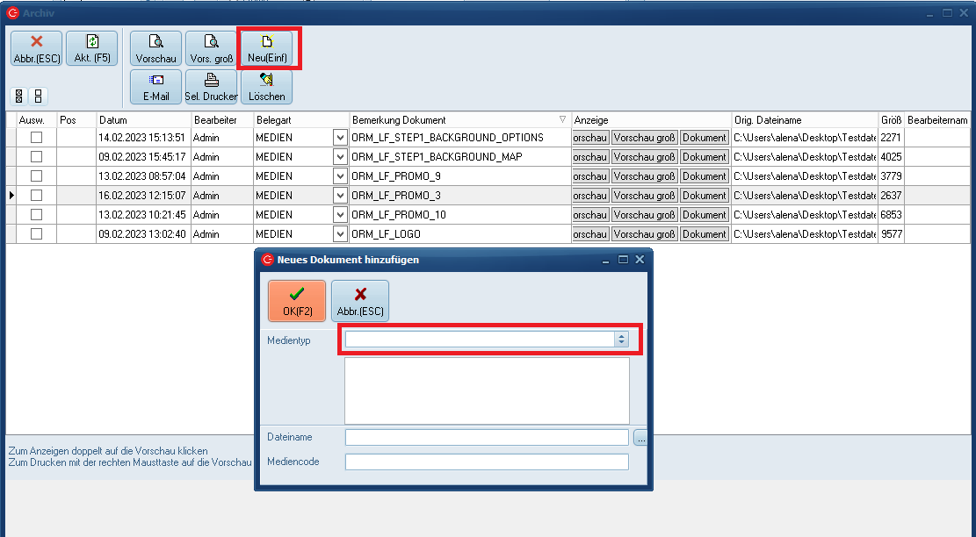
Task: Click the Bemerkung Dokument column header
Action: [452, 119]
